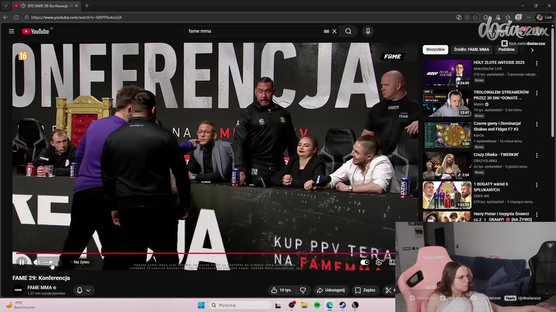This screenshot has height=312, width=556.
Task: Save video with Zapisz button
Action: (x=365, y=290)
